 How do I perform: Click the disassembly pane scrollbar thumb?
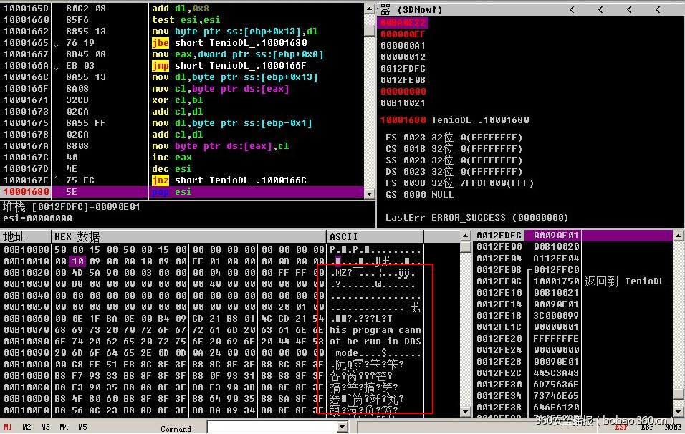pos(370,30)
